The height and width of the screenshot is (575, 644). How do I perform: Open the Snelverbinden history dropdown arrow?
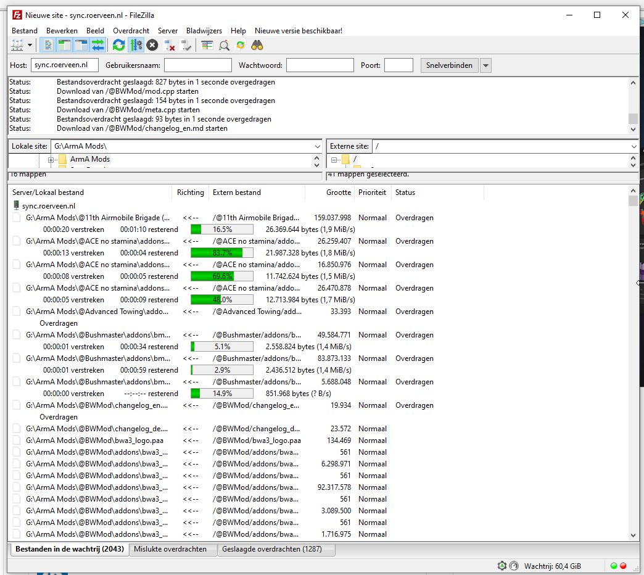(485, 65)
